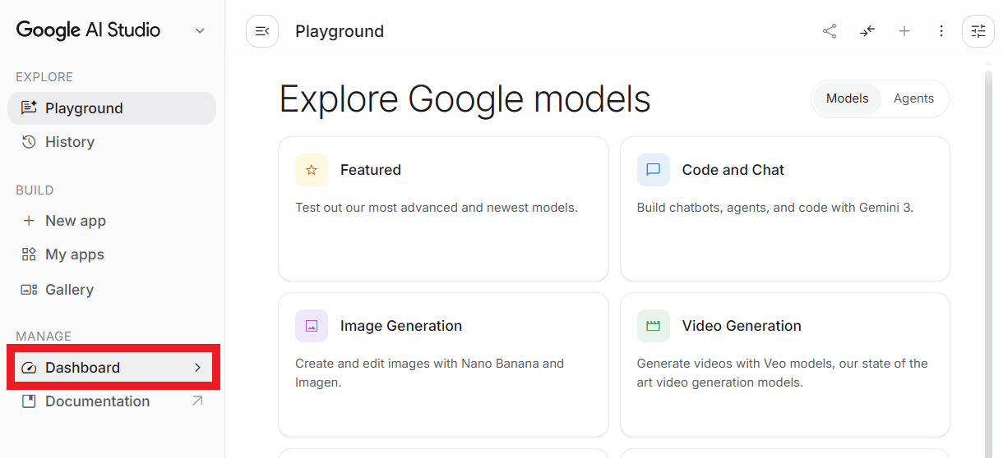Open the Code and Chat card
The height and width of the screenshot is (458, 1003).
785,208
